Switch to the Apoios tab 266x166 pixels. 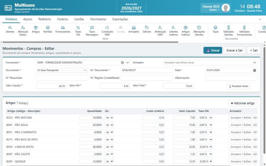point(28,19)
